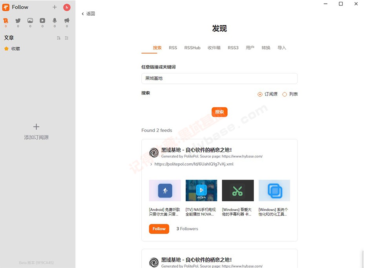The height and width of the screenshot is (268, 365).
Task: Click the sort order icon beside 文章
Action: coord(58,38)
